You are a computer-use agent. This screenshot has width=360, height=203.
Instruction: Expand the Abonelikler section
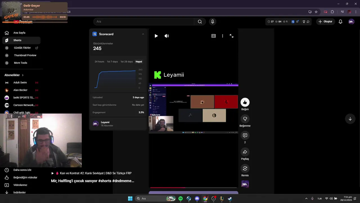(14, 75)
